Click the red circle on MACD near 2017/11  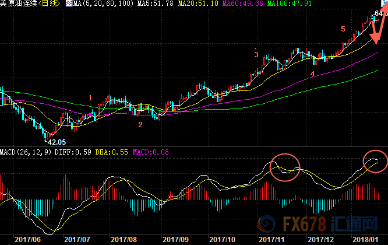285,166
